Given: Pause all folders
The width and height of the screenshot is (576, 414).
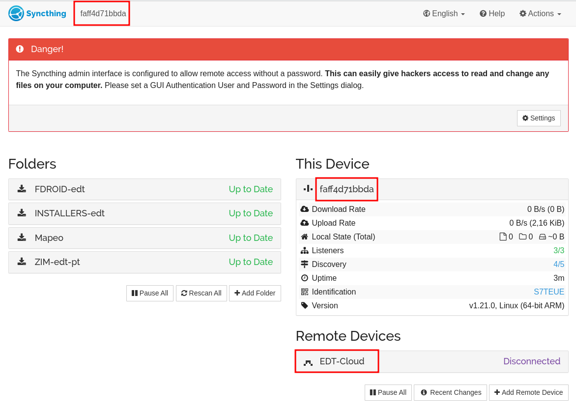Looking at the screenshot, I should coord(150,293).
